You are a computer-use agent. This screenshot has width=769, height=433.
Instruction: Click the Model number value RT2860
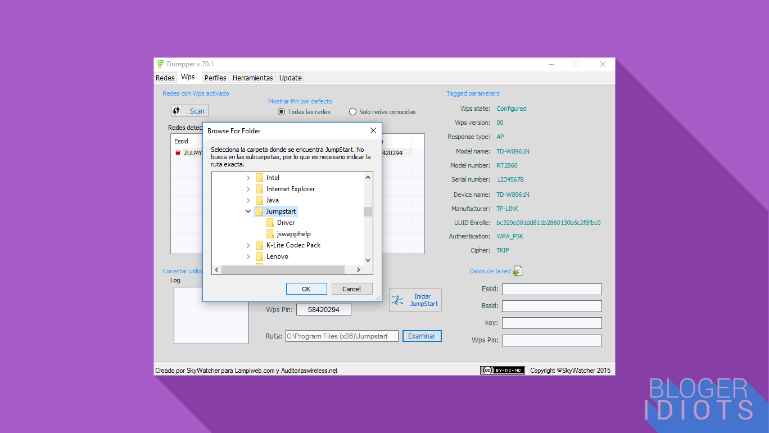pyautogui.click(x=507, y=165)
